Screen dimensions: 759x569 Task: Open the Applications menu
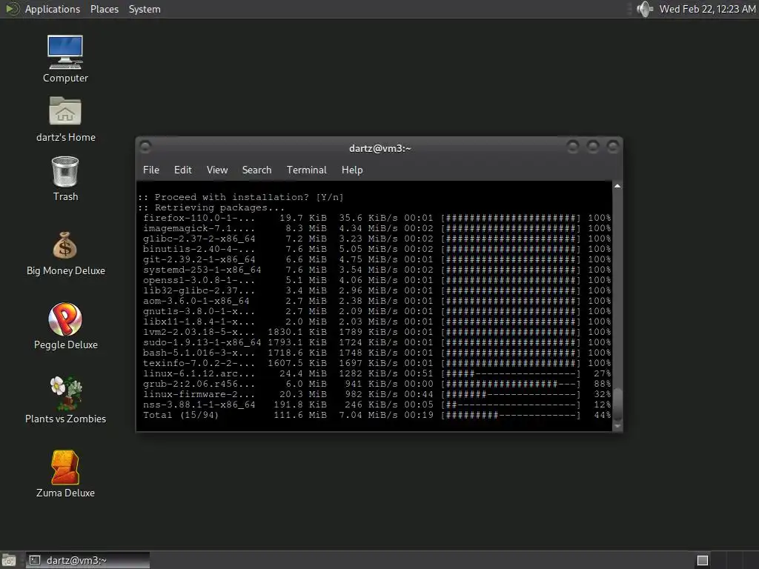[x=53, y=9]
